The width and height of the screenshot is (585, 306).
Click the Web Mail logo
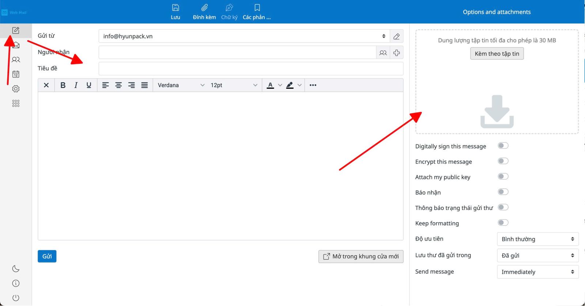pos(14,12)
